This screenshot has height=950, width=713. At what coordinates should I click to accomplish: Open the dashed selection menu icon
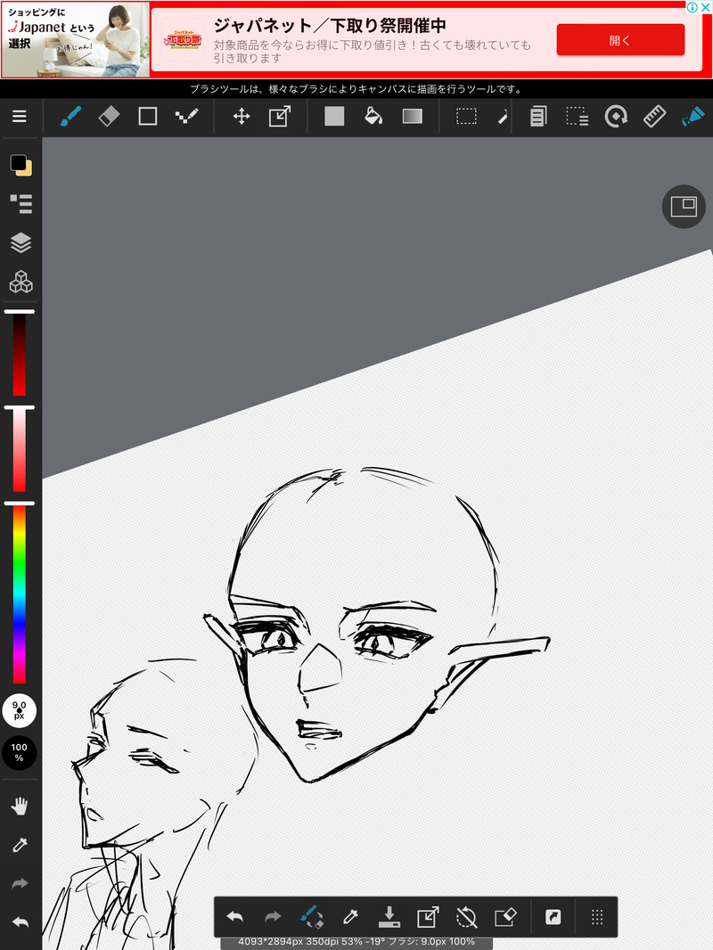578,117
